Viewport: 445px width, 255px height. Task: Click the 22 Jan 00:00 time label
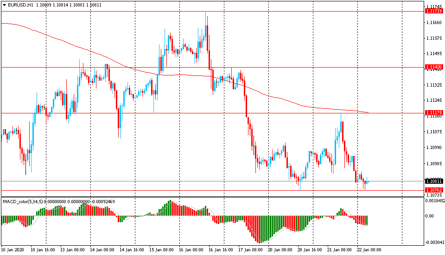369,249
